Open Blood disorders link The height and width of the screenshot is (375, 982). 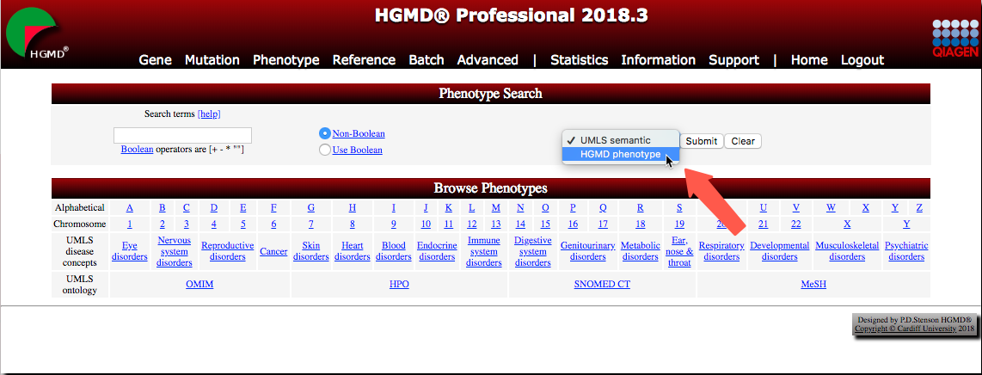click(393, 251)
